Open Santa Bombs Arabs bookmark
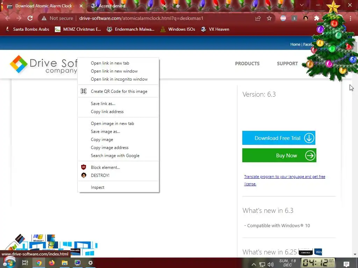 point(27,29)
